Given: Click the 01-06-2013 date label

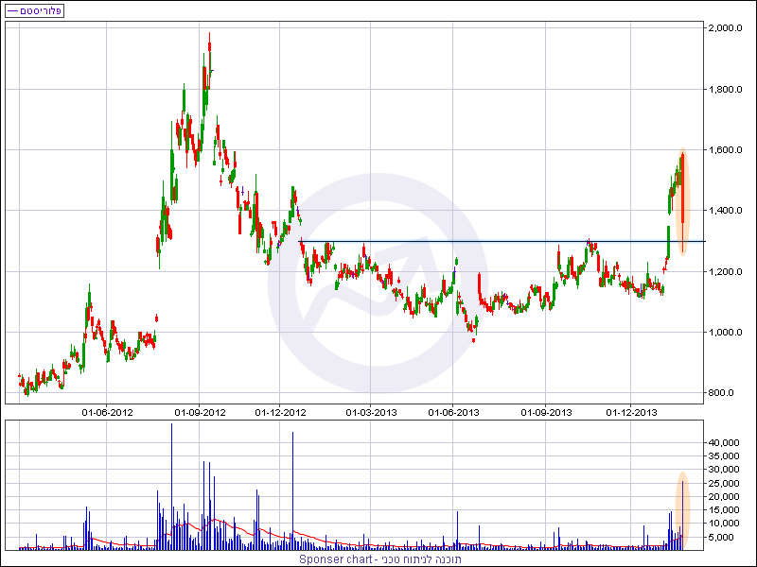Looking at the screenshot, I should click(453, 413).
